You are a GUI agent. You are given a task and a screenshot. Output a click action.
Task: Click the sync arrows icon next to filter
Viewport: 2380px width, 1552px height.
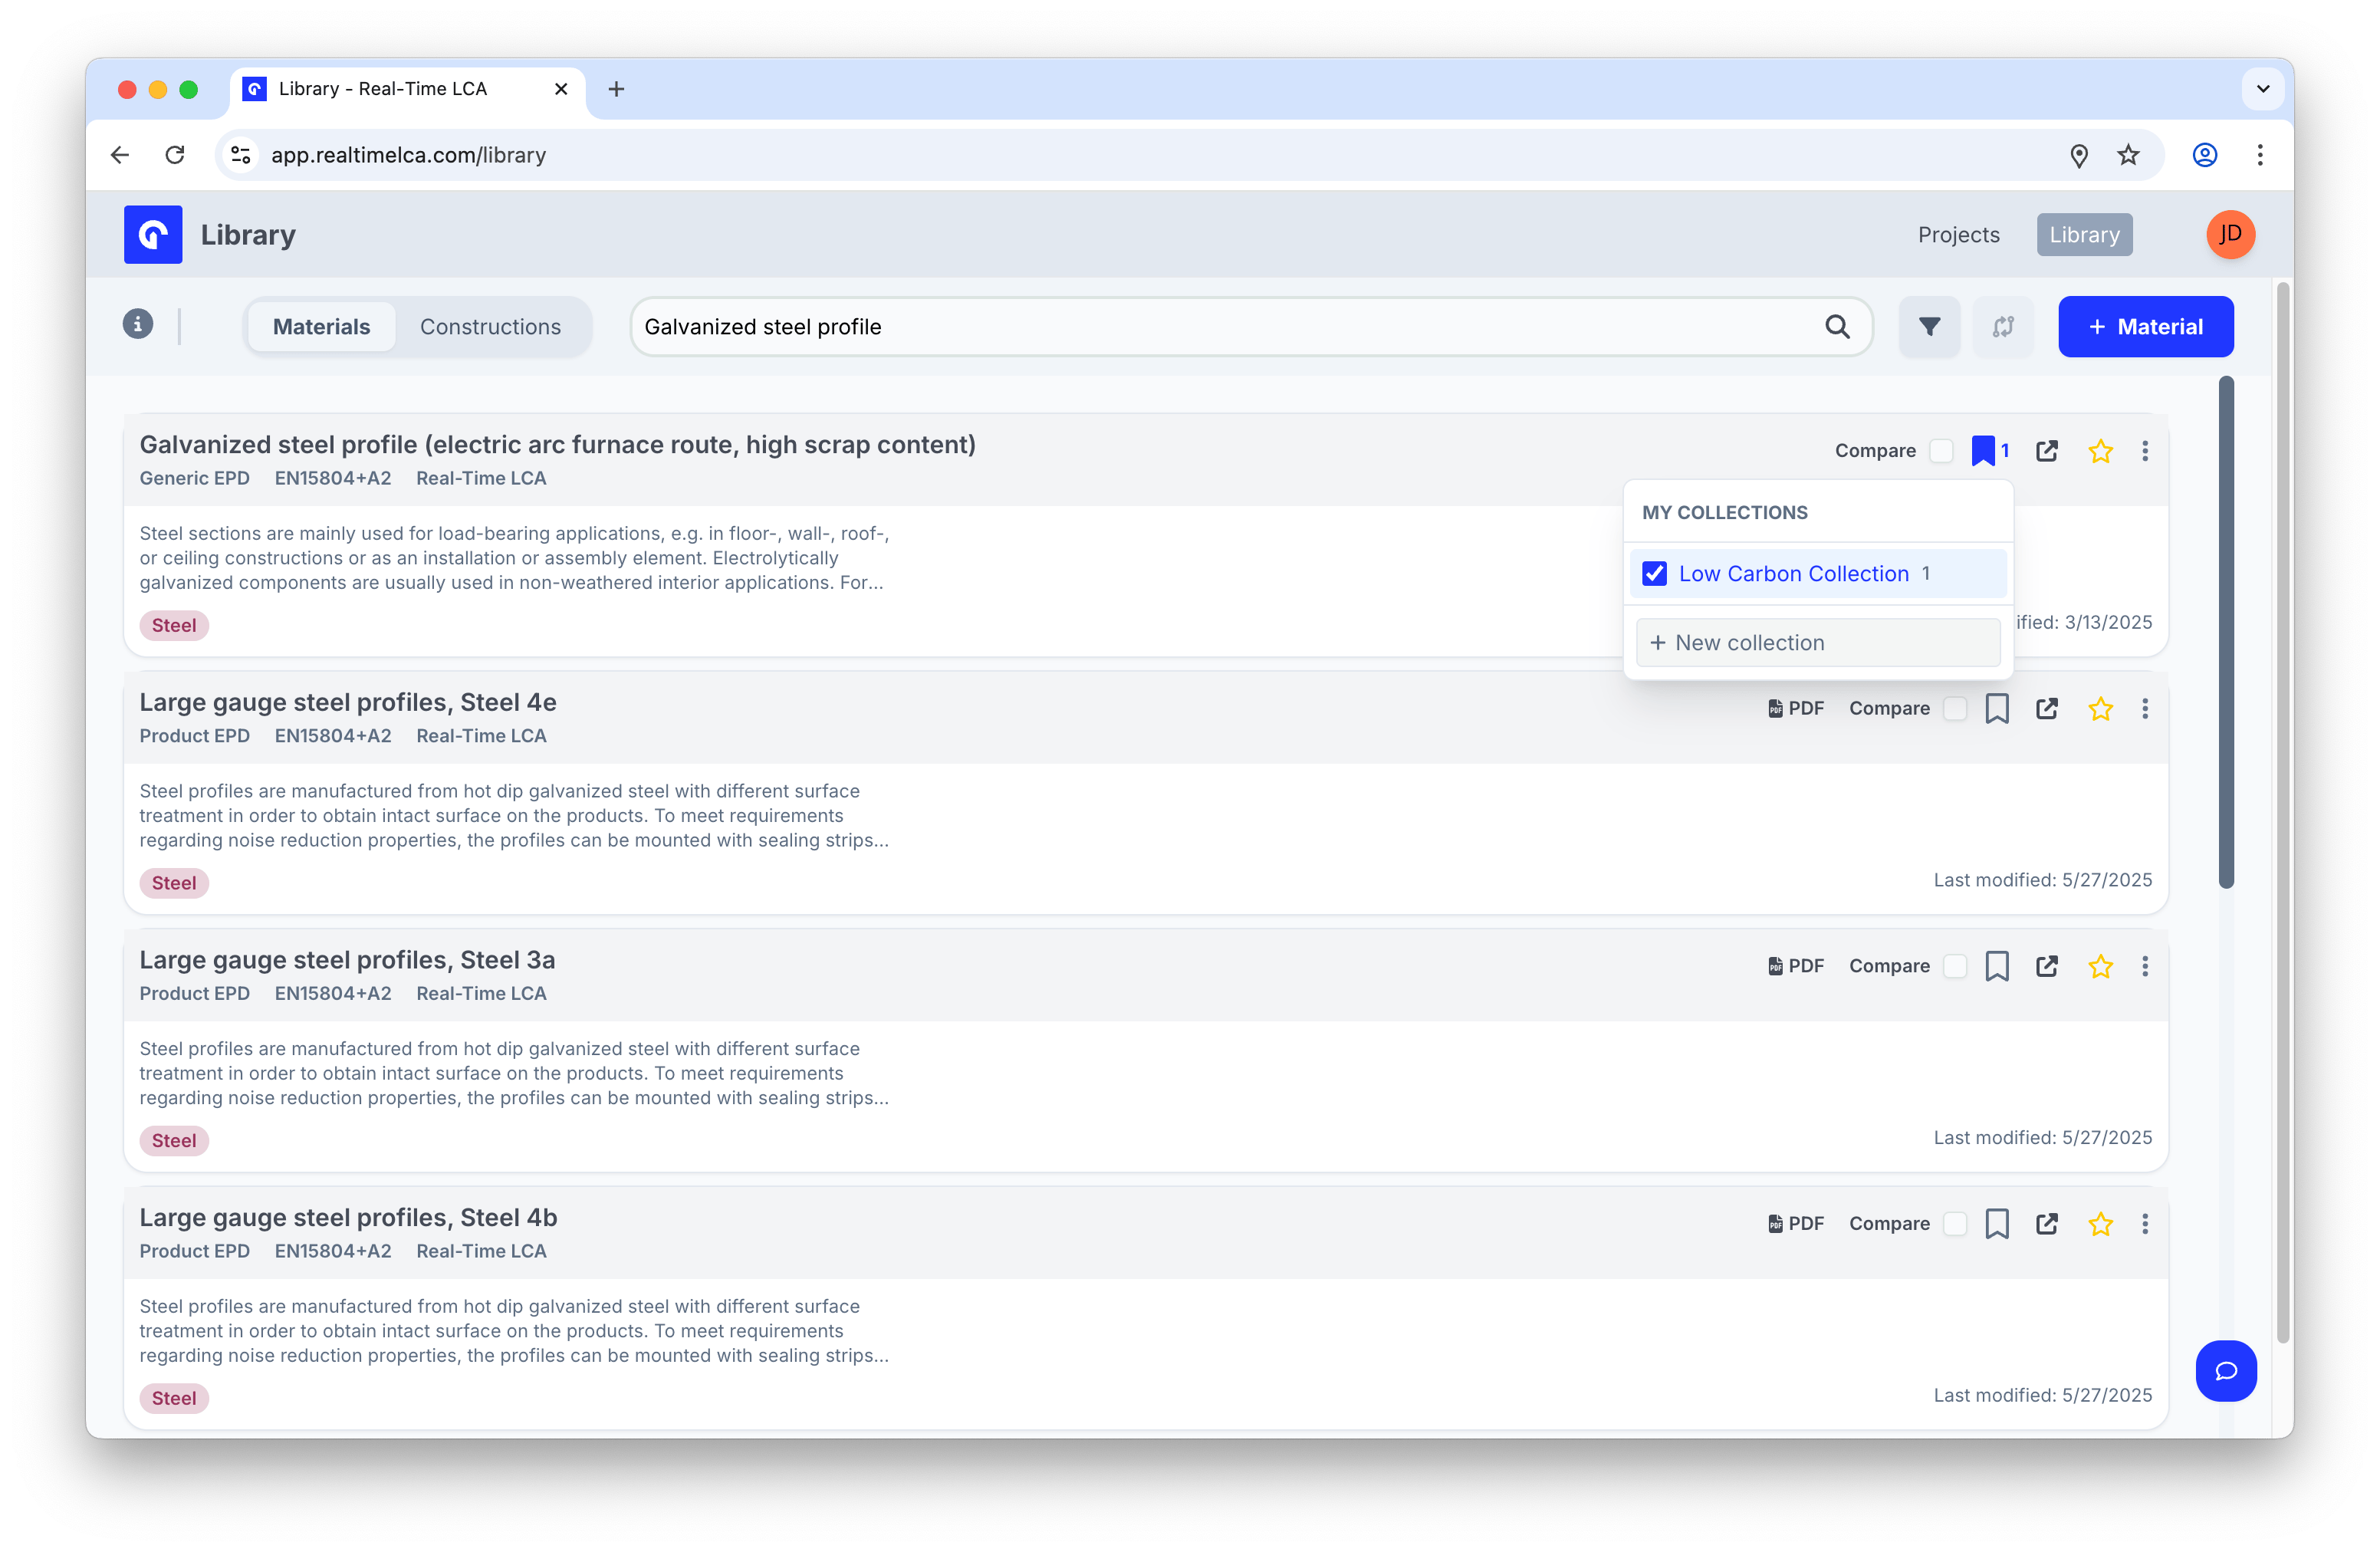pyautogui.click(x=2003, y=327)
